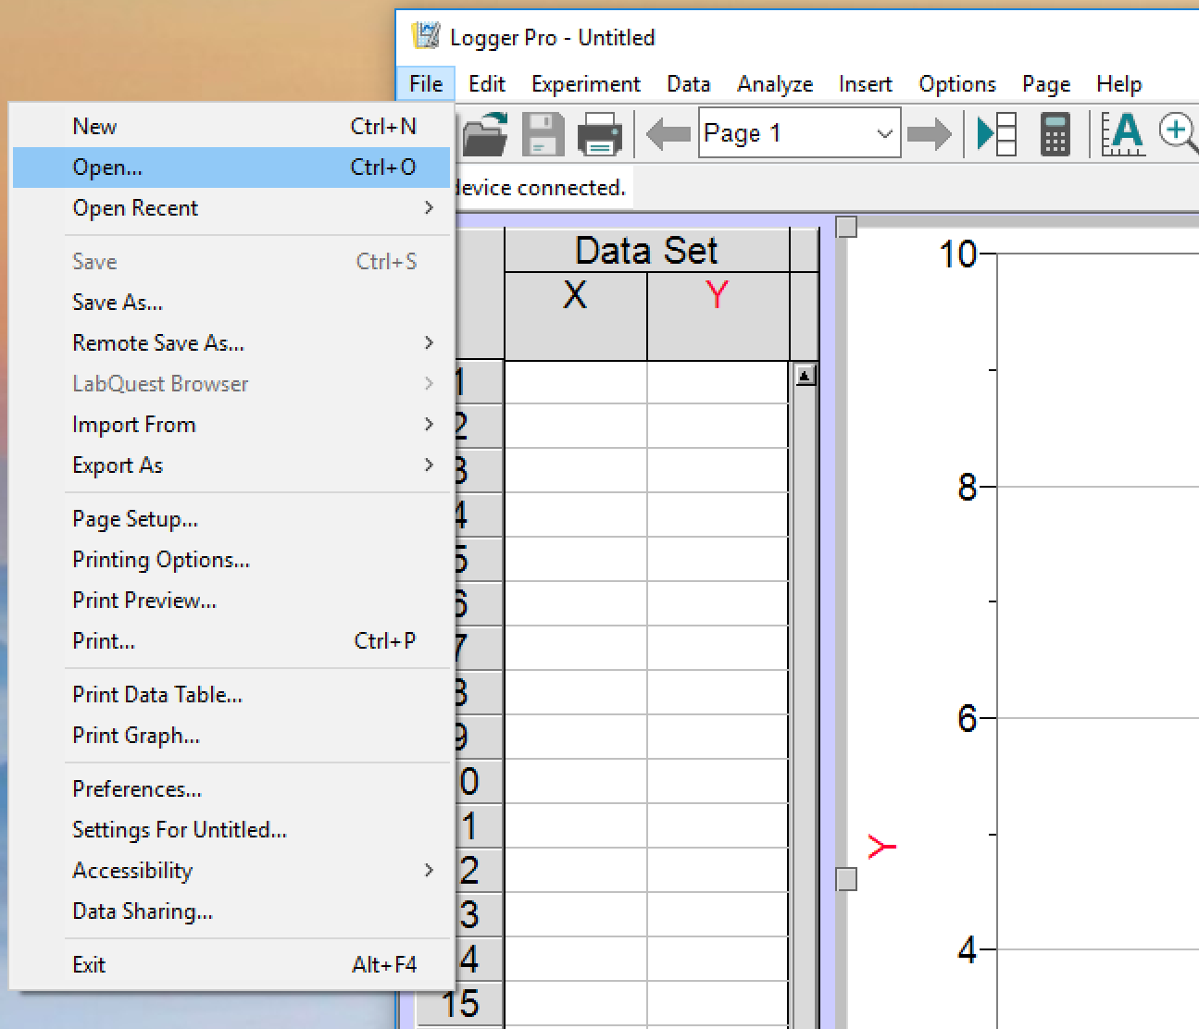Open the Experiment menu

pos(586,84)
